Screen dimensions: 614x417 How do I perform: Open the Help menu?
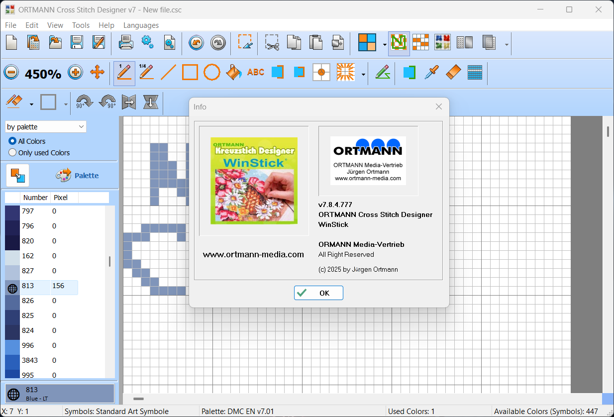tap(106, 25)
